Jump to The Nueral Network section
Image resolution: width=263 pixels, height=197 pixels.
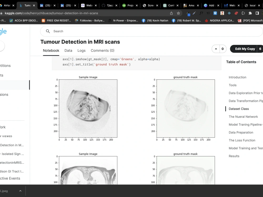click(x=243, y=117)
